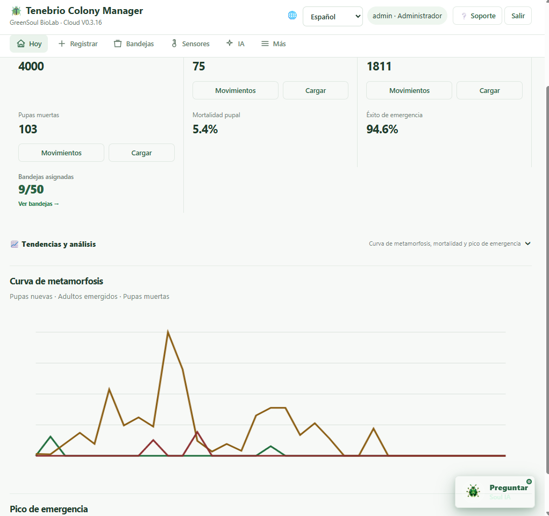Click the beetle logo icon beside the app title
The height and width of the screenshot is (516, 549).
(x=16, y=11)
